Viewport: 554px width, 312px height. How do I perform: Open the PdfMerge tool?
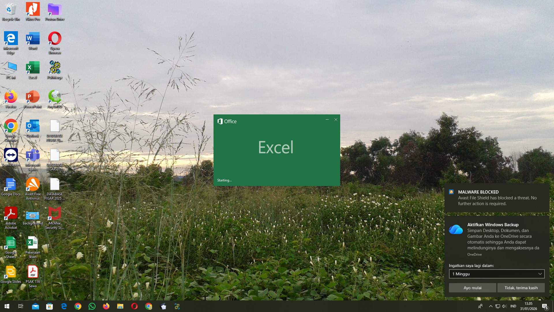tap(55, 69)
